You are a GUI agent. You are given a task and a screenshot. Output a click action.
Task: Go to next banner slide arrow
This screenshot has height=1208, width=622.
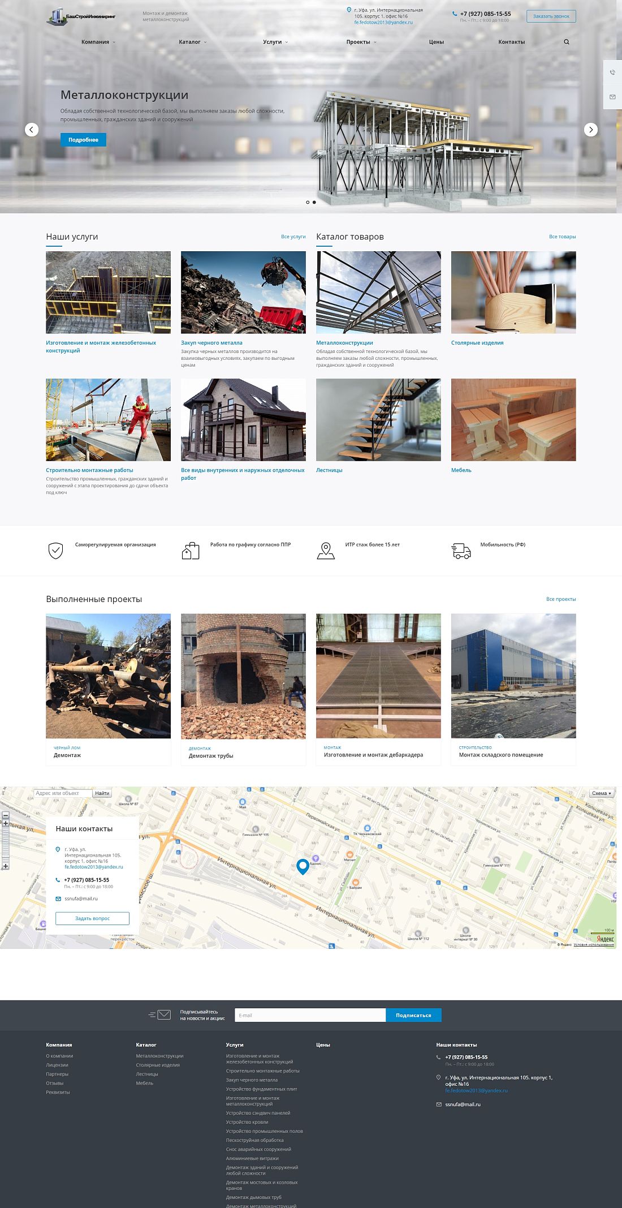[591, 130]
